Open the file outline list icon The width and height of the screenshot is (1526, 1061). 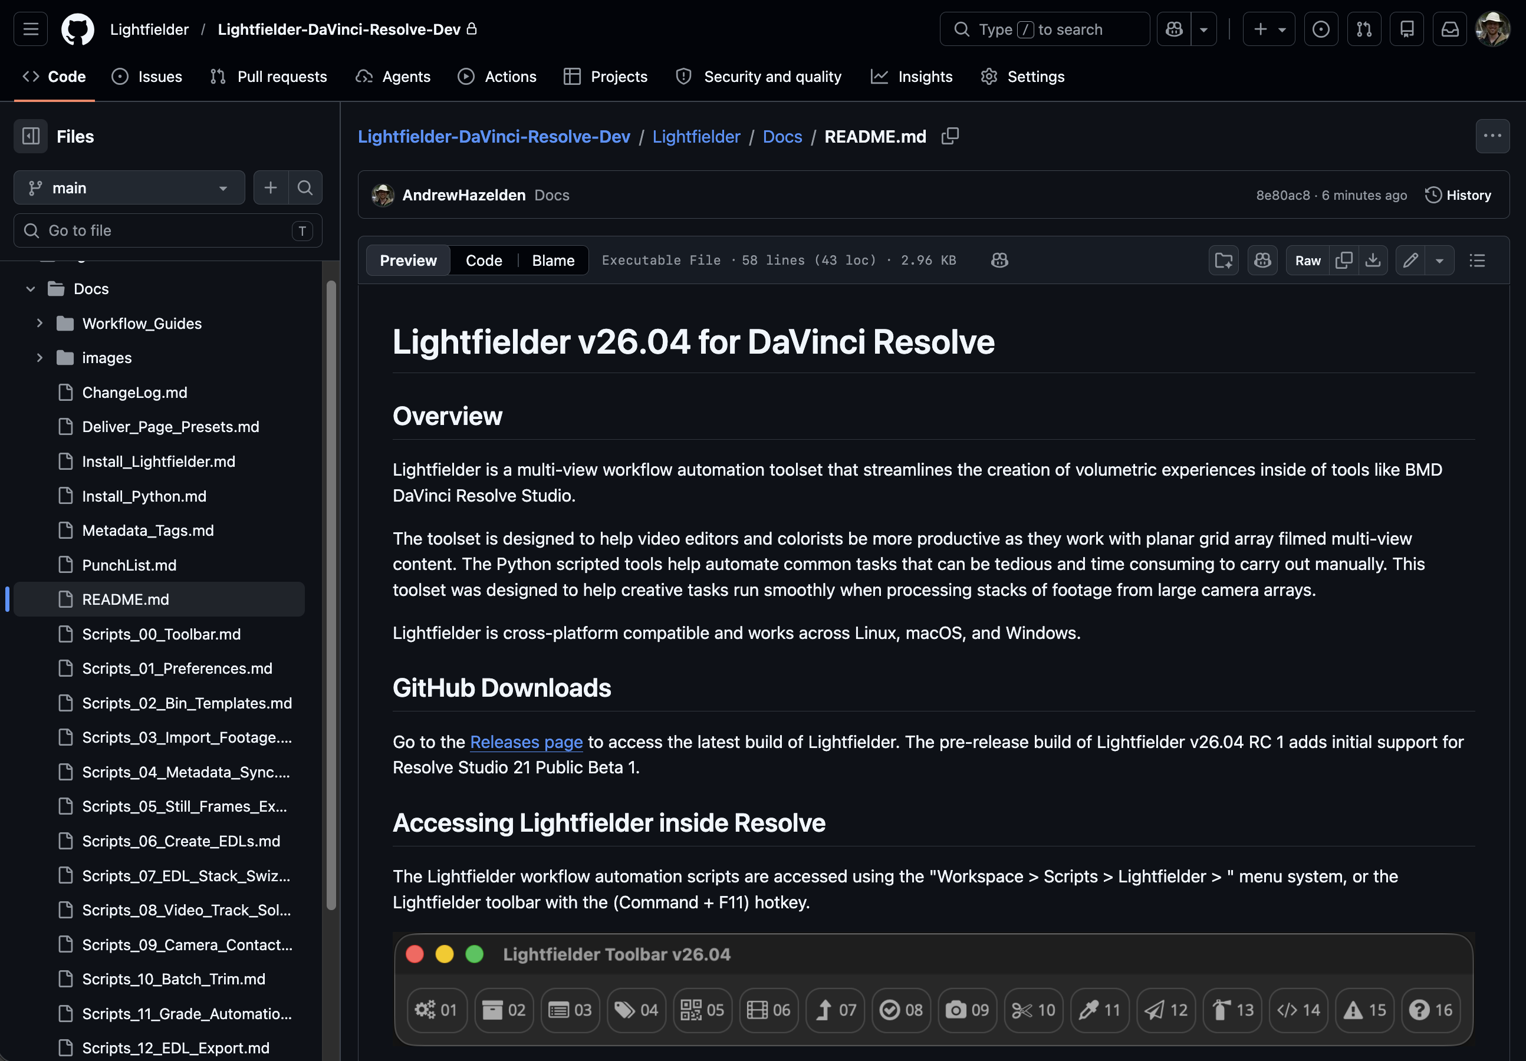pyautogui.click(x=1477, y=261)
